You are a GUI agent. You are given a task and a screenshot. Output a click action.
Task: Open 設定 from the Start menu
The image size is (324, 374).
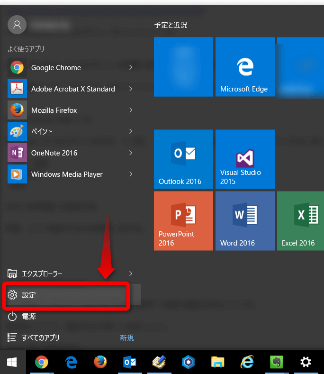click(66, 295)
